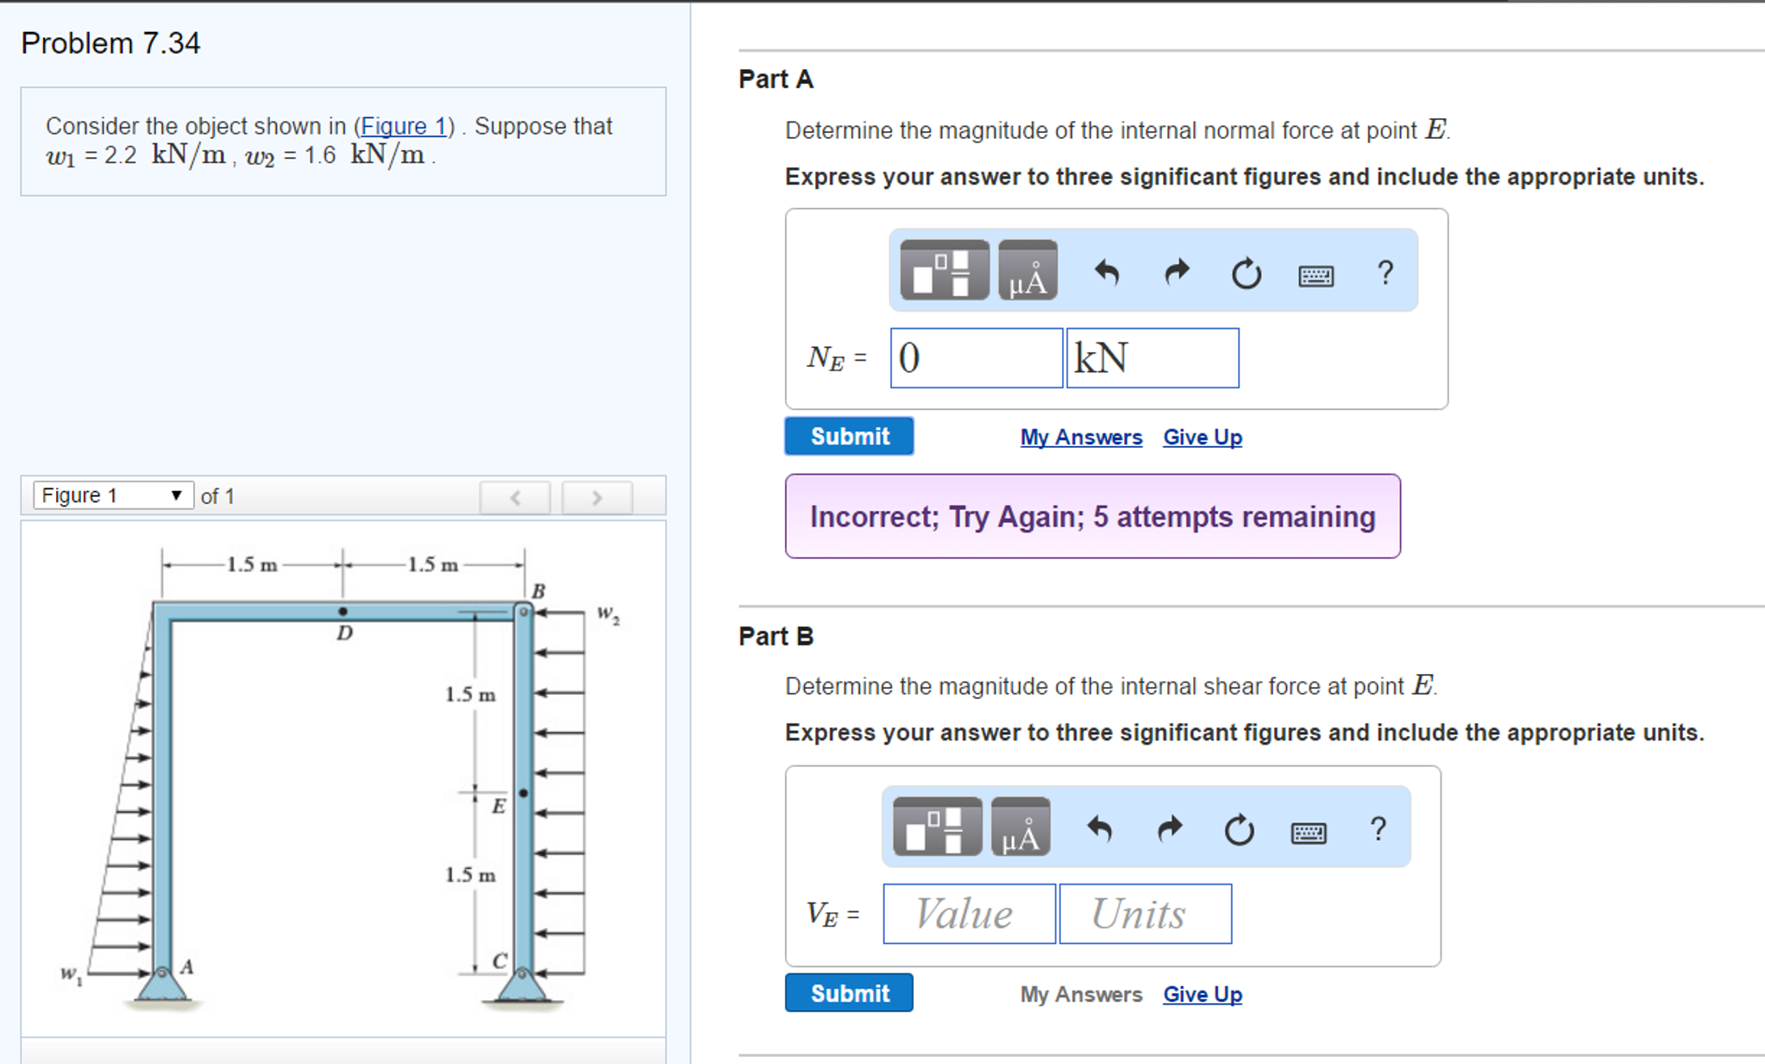Screen dimensions: 1765x1064
Task: Click the redo arrow in Part A toolbar
Action: tap(1176, 273)
